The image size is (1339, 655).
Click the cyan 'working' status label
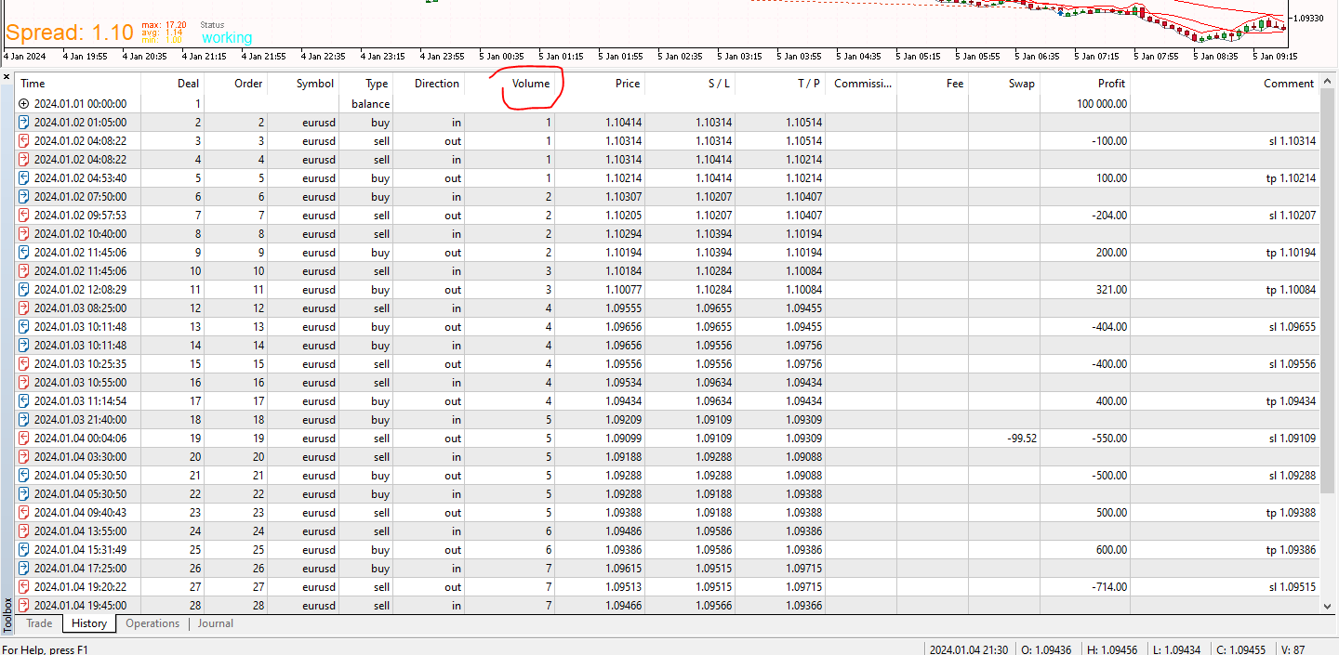pyautogui.click(x=227, y=38)
